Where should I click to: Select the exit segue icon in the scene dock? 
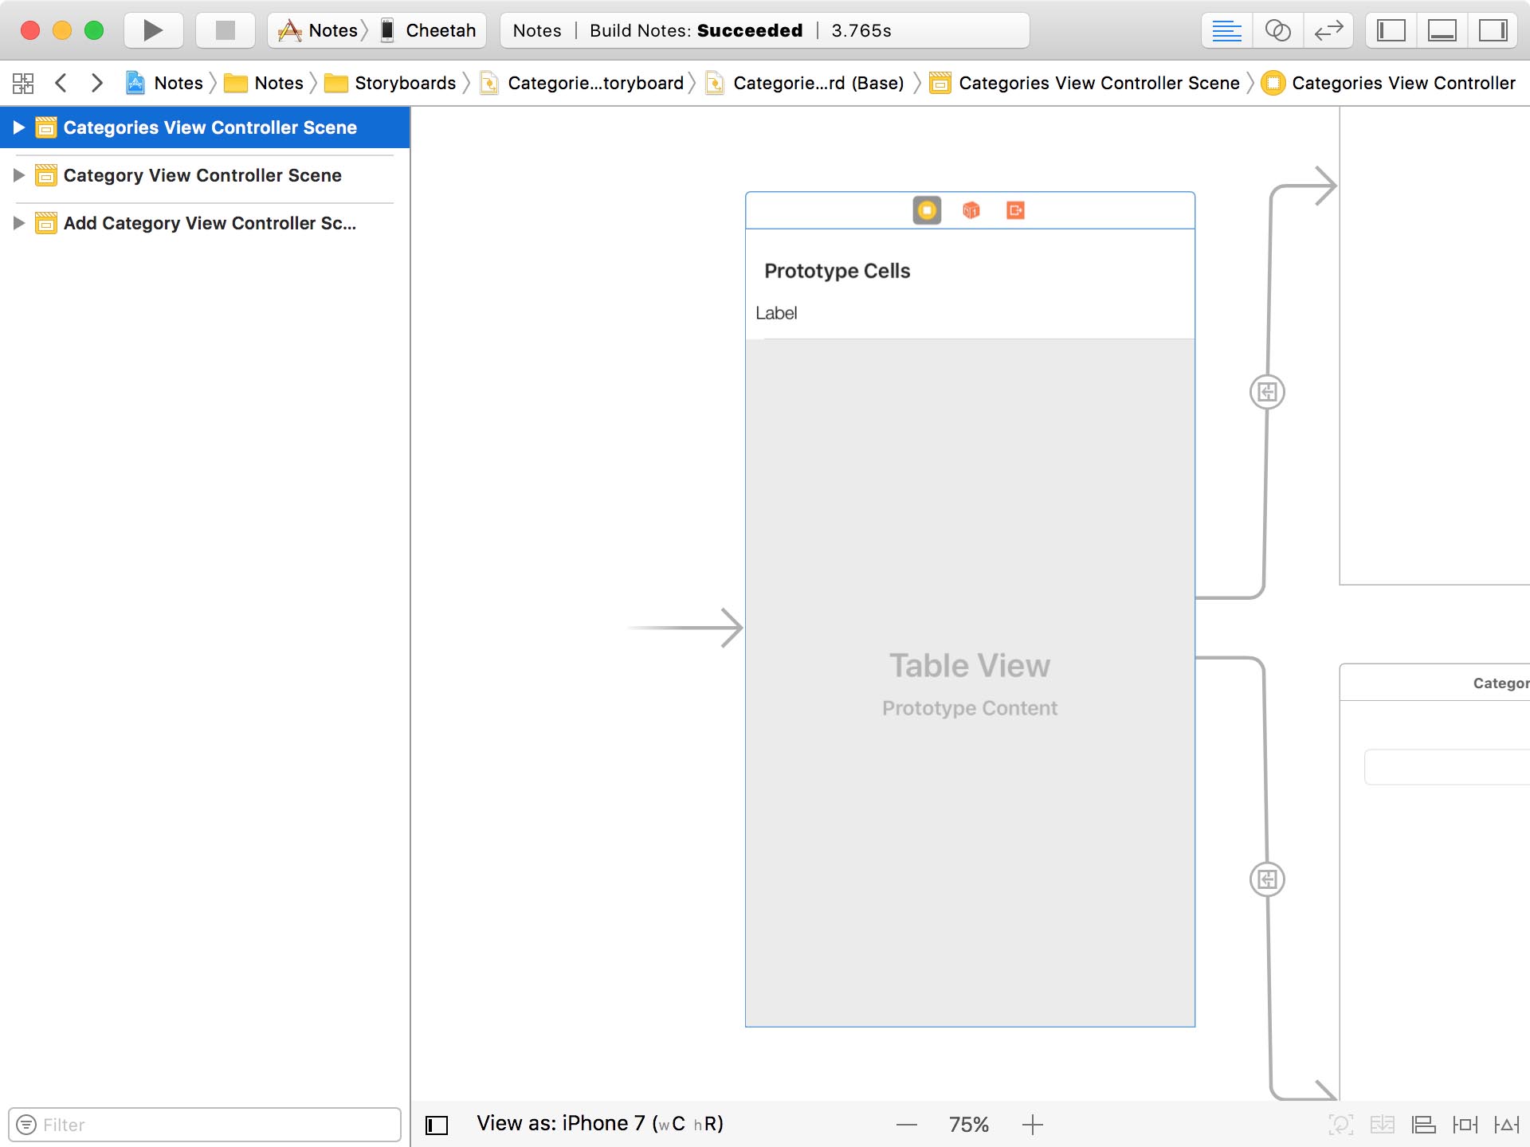[1015, 209]
